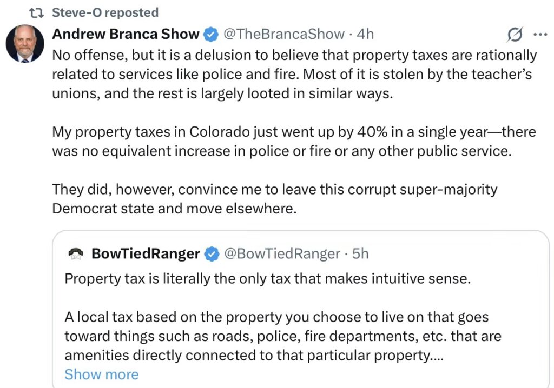The width and height of the screenshot is (554, 388).
Task: Click the "4h" timestamp of the post
Action: coord(366,34)
